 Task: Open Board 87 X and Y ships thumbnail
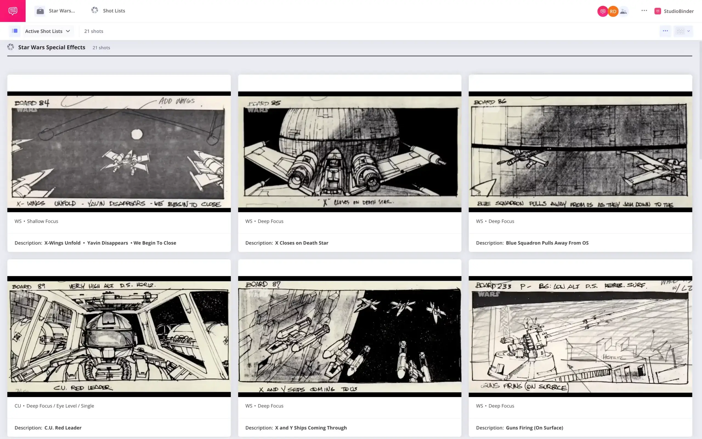[x=350, y=336]
